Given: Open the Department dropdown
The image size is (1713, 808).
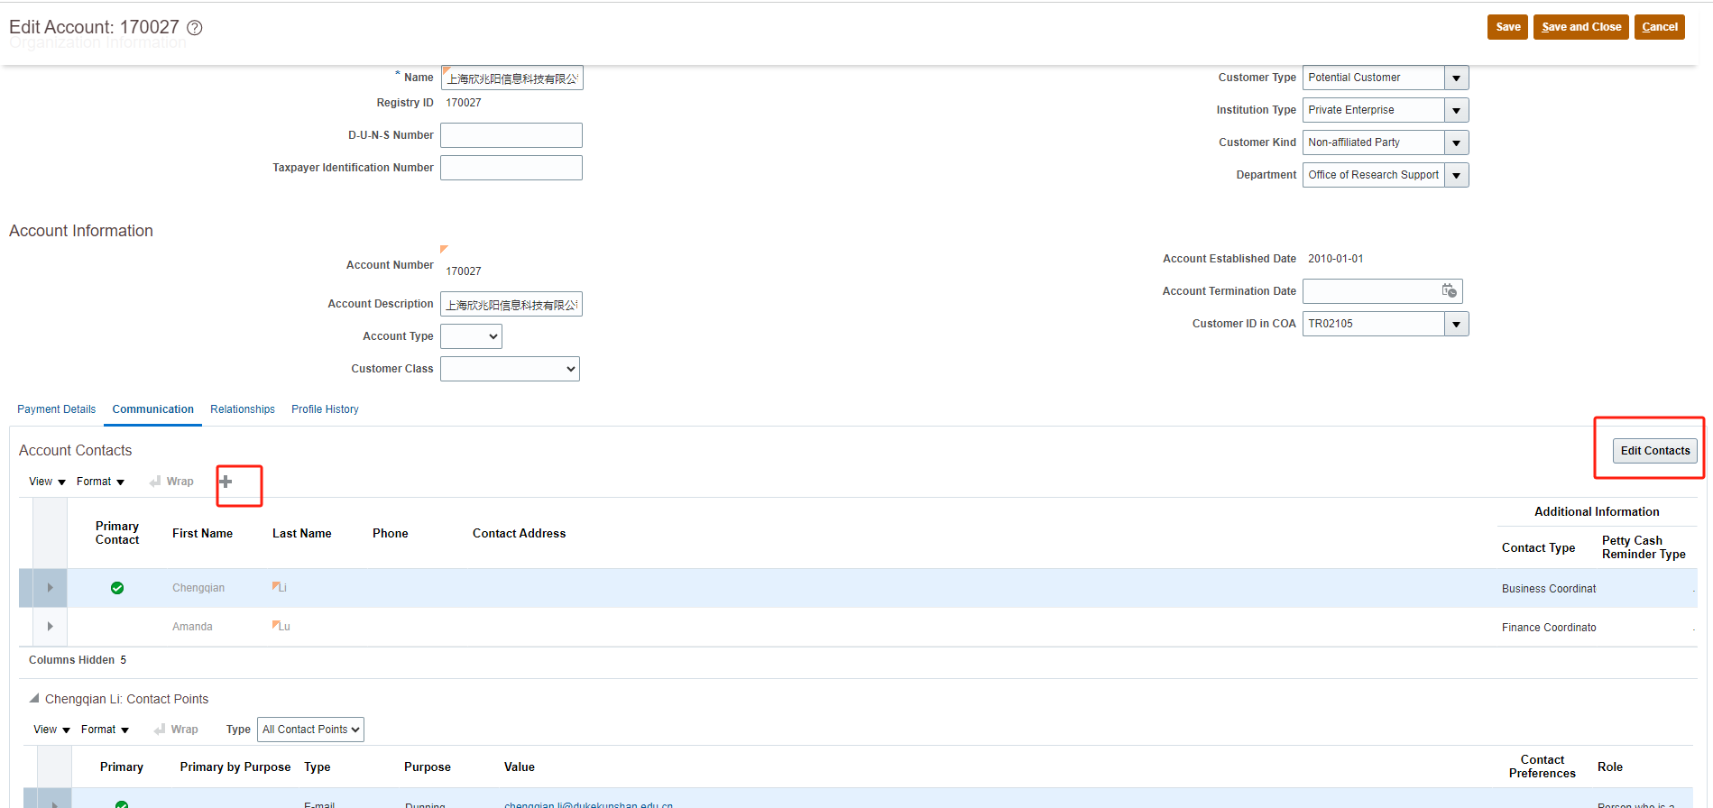Looking at the screenshot, I should pyautogui.click(x=1456, y=175).
